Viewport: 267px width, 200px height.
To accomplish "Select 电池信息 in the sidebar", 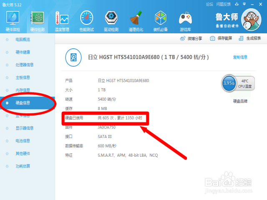I will click(23, 141).
